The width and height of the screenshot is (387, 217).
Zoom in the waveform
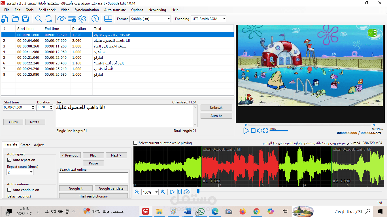point(163,192)
